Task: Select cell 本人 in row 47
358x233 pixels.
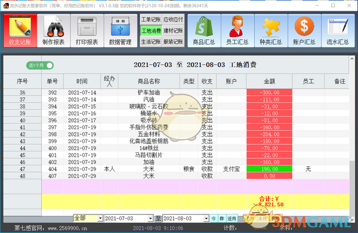Action: click(x=109, y=169)
